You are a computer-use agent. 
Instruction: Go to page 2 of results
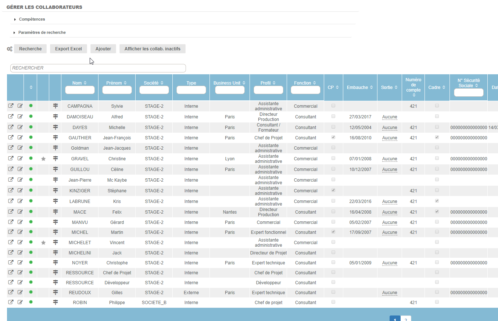pos(406,319)
